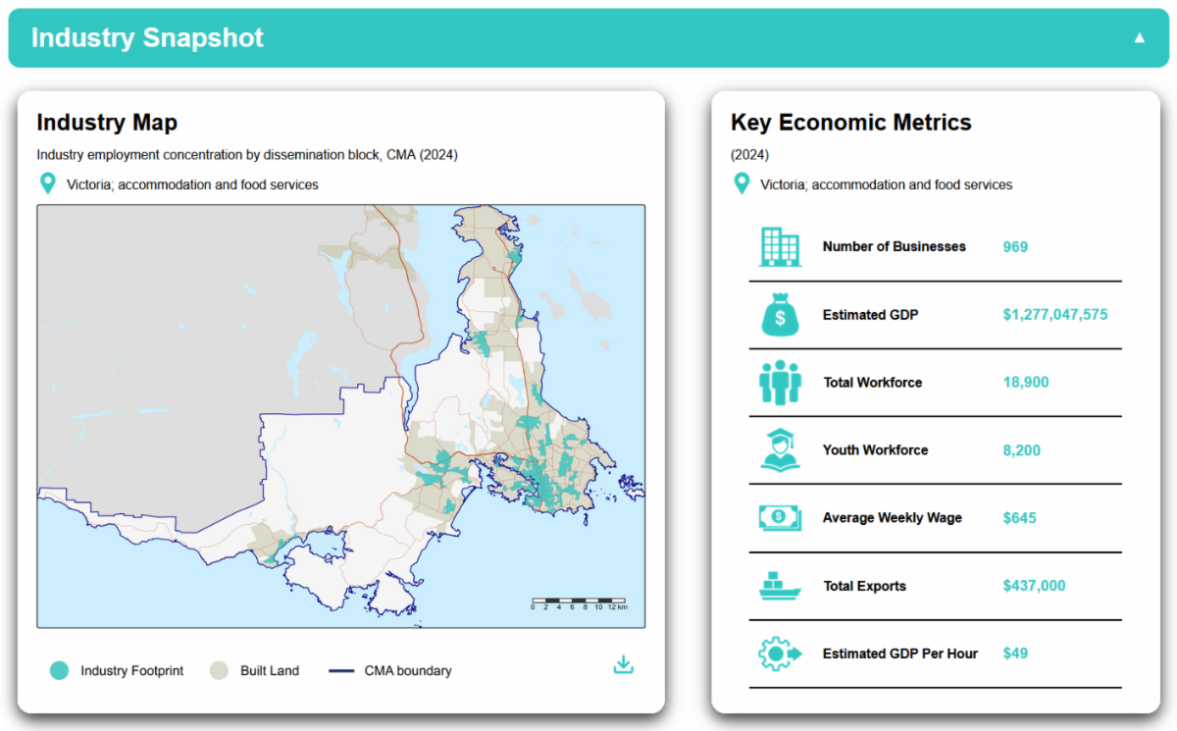The width and height of the screenshot is (1177, 731).
Task: Click the Total Exports value $437,000
Action: click(x=1034, y=586)
